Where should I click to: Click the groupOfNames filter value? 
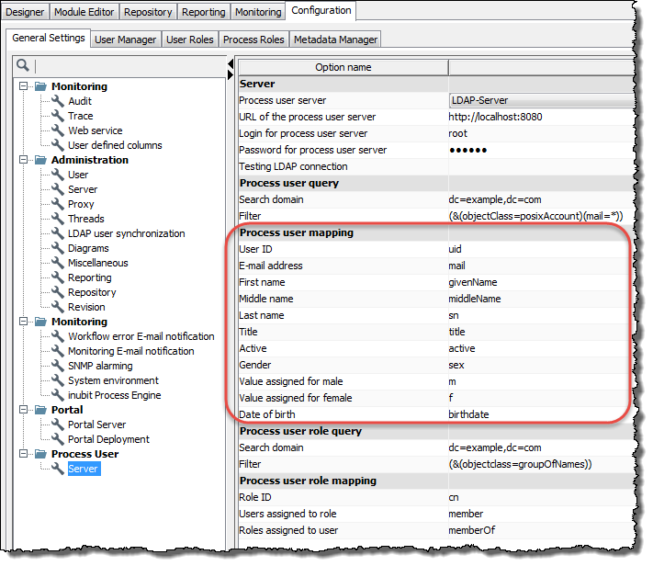coord(520,464)
